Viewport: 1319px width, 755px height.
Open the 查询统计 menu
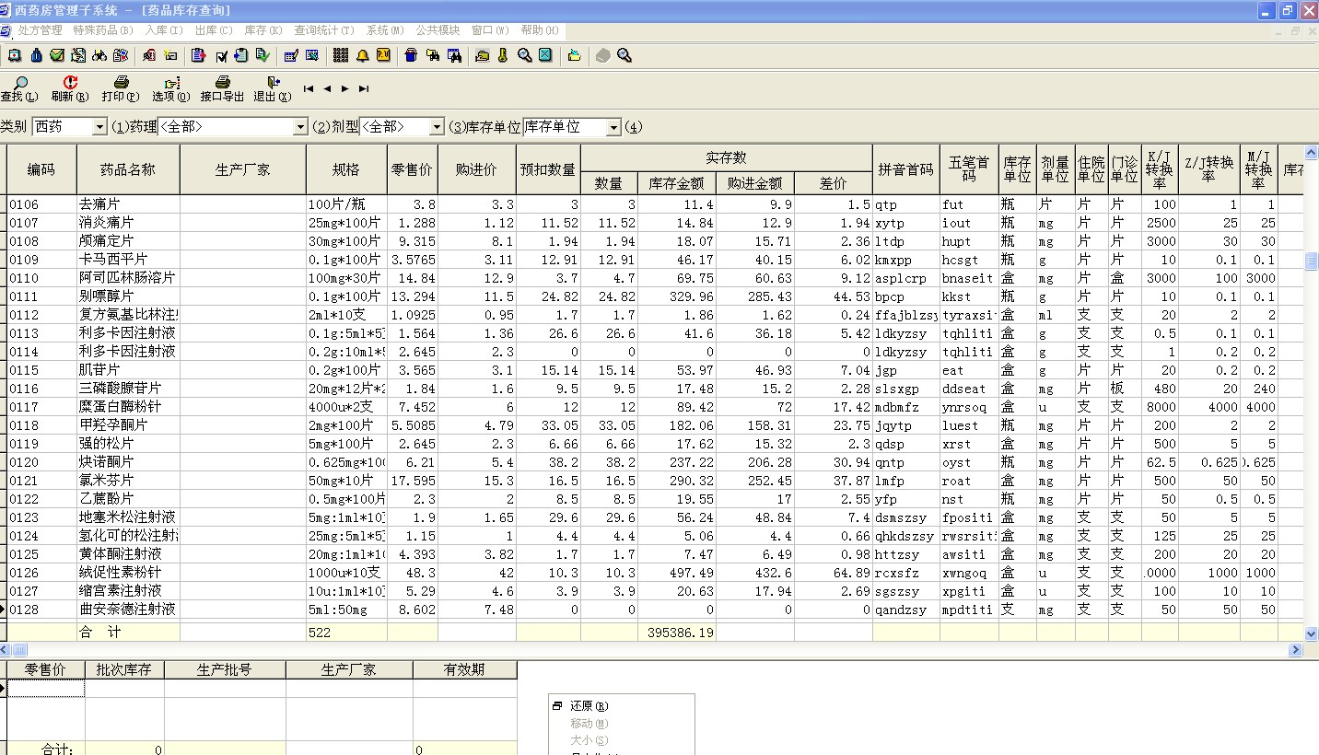click(323, 30)
